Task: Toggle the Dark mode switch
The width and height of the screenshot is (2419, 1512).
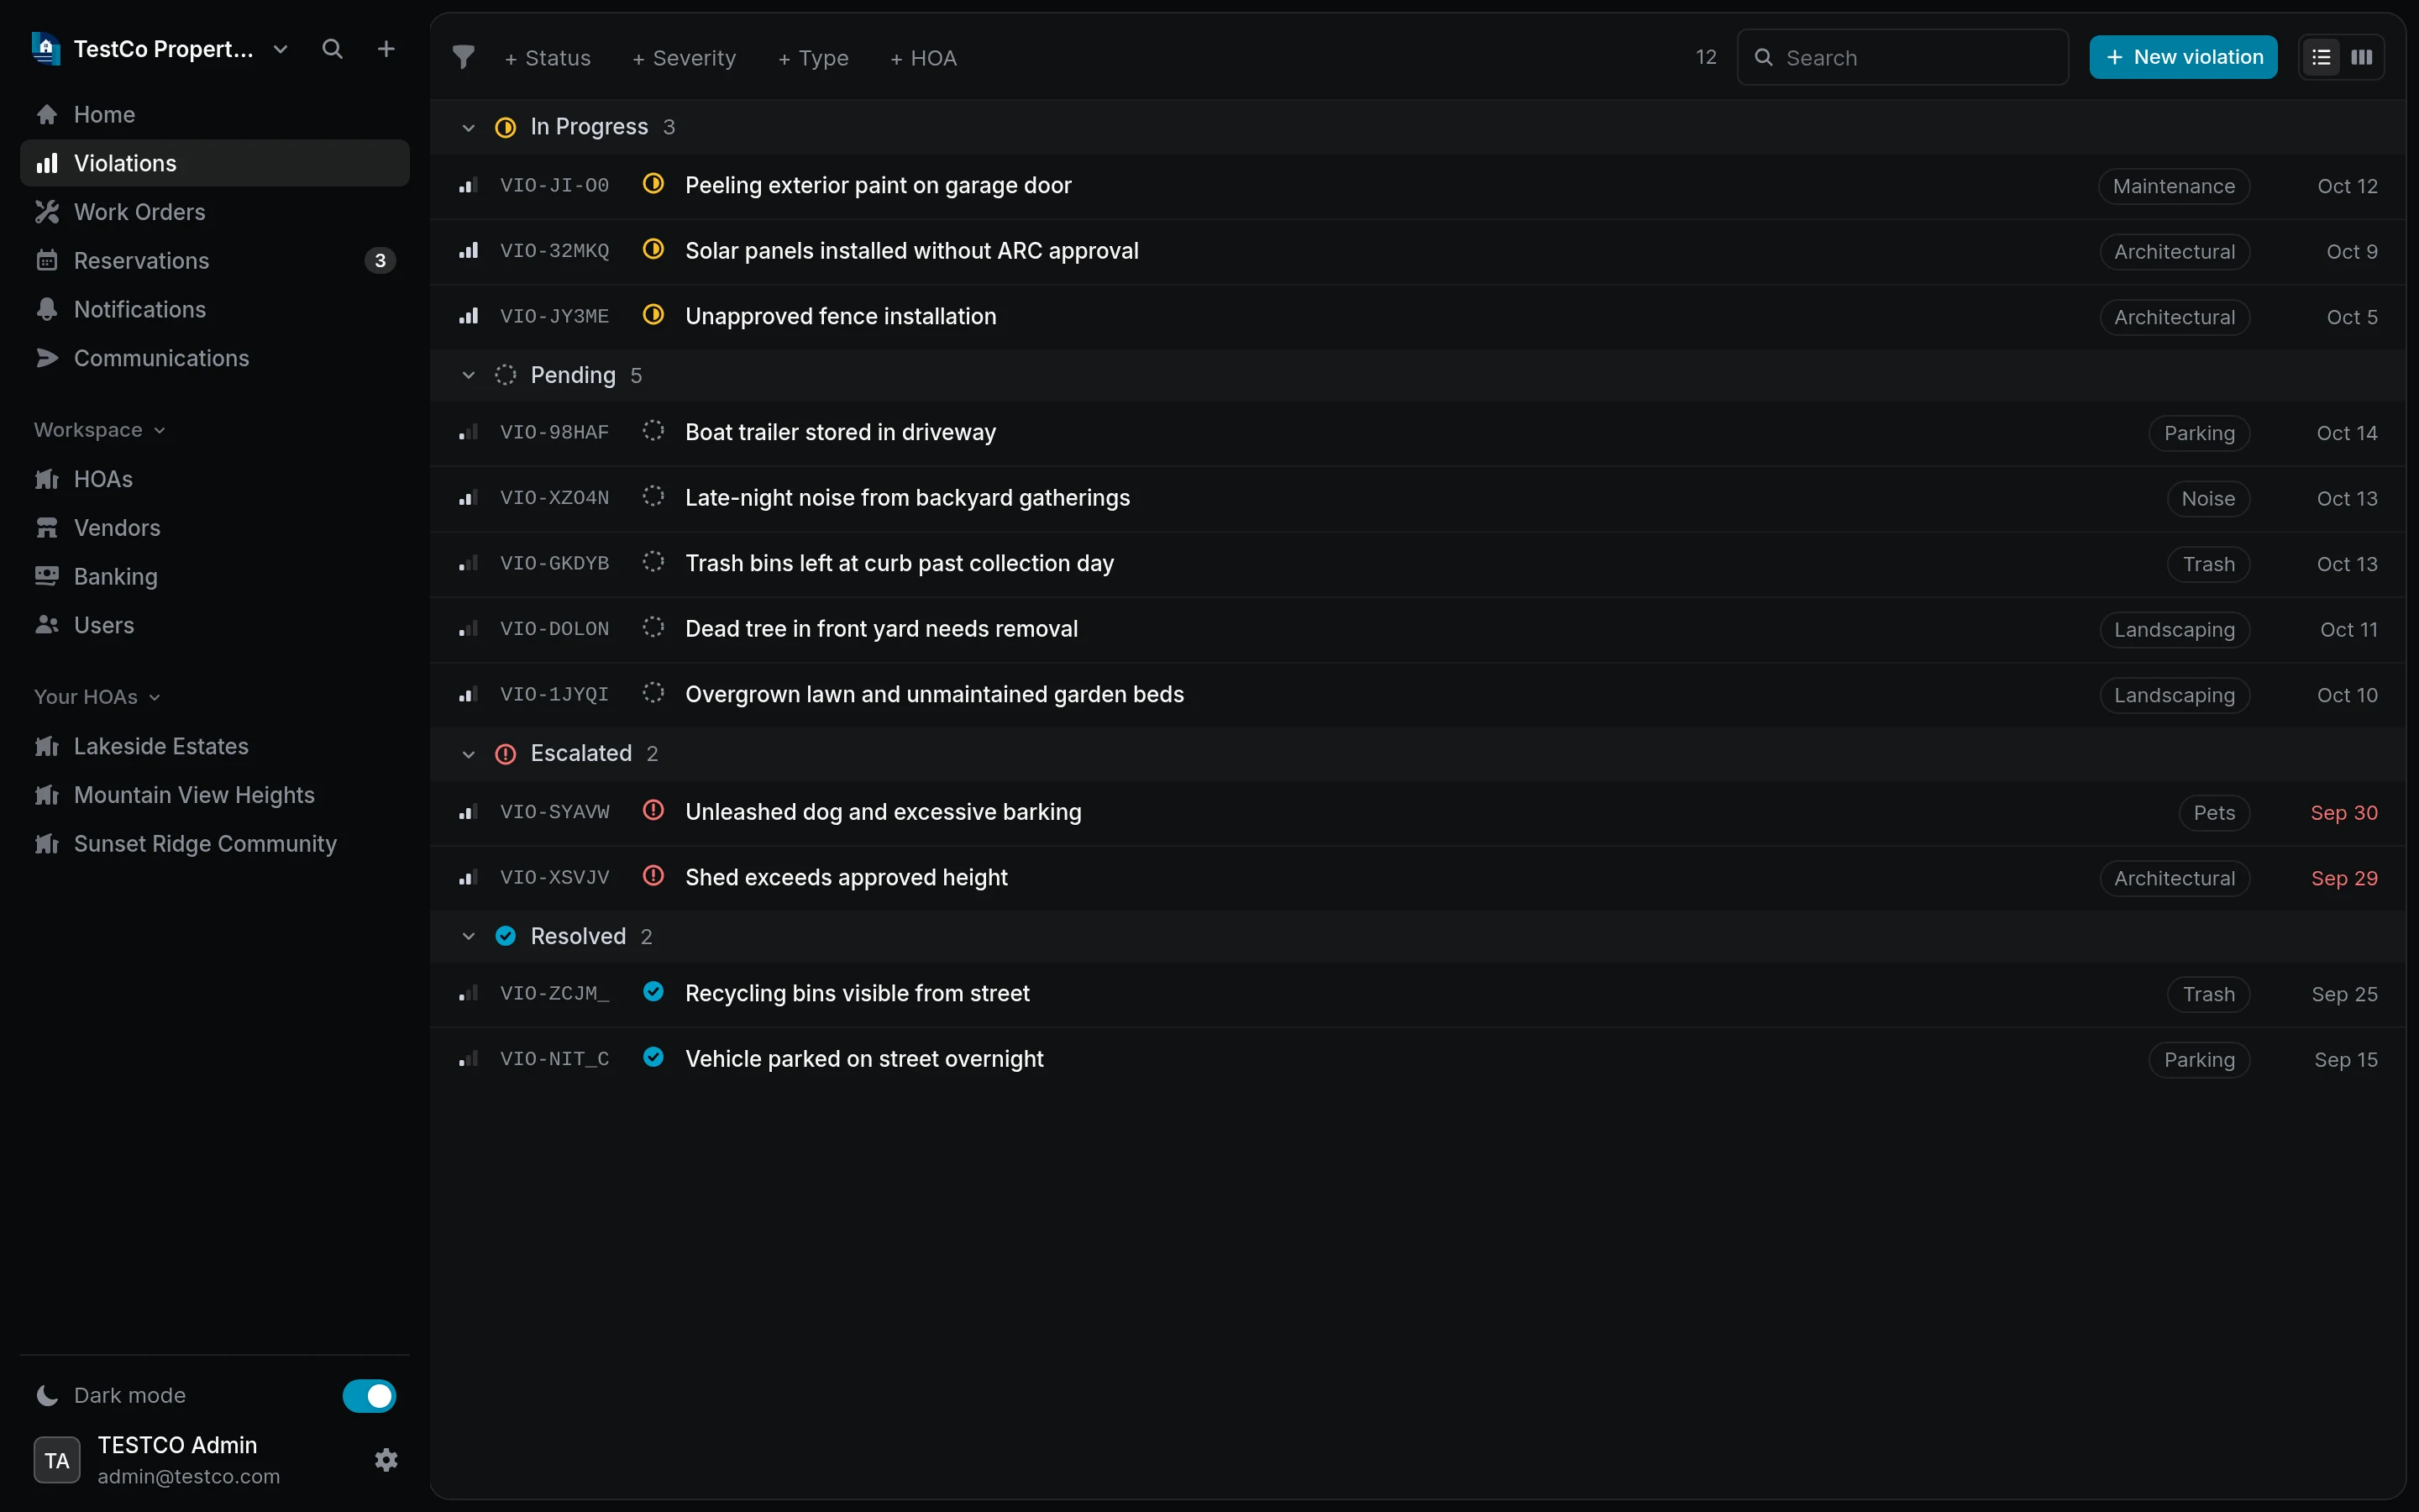Action: (369, 1395)
